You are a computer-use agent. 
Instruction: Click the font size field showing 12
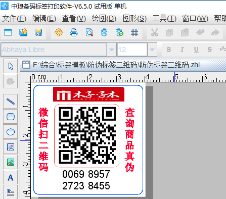tap(132, 49)
